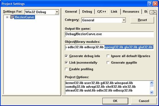159x106 pixels.
Task: Open the Category dropdown list
Action: point(124,20)
